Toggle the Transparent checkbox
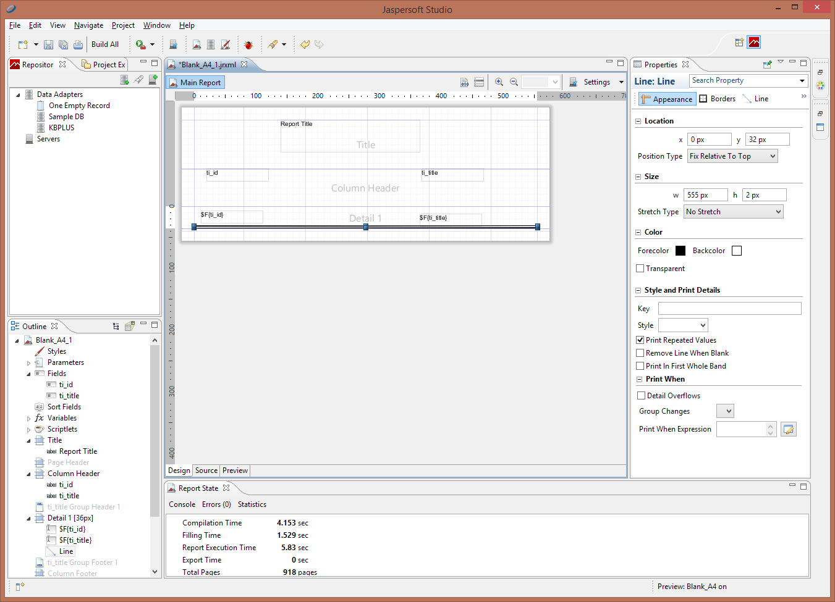This screenshot has height=602, width=835. coord(640,269)
